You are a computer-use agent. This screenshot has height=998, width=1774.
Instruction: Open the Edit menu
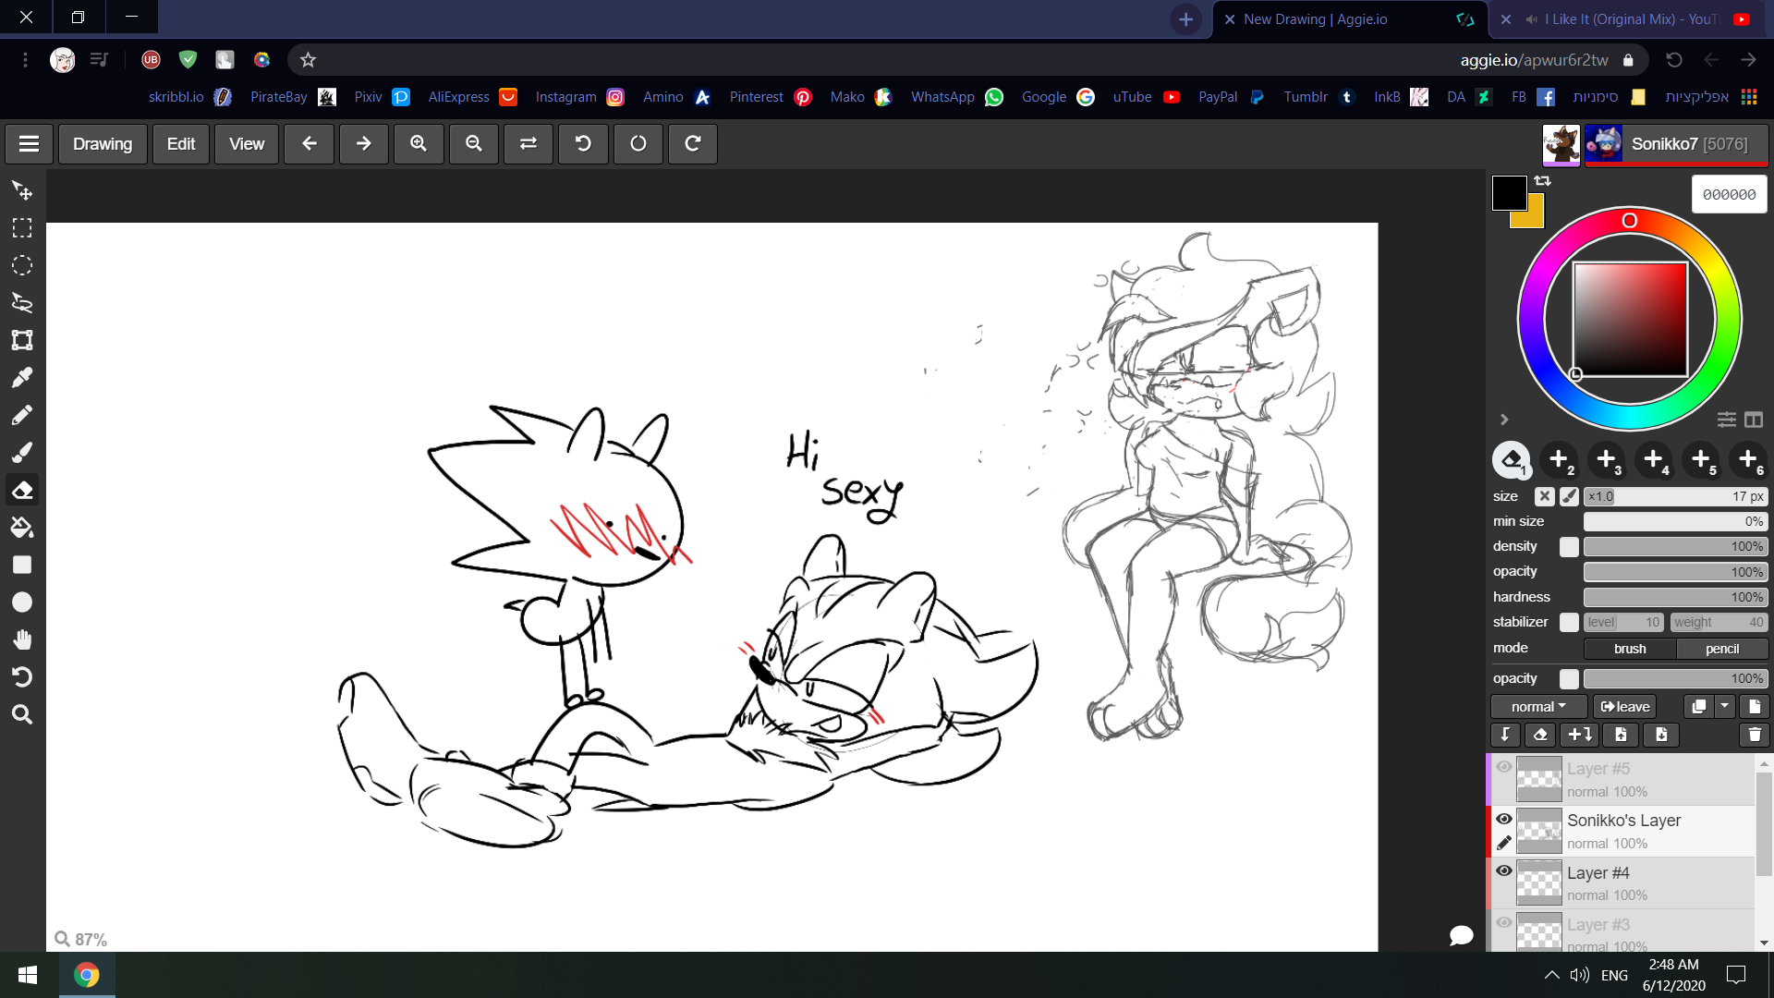click(x=180, y=144)
